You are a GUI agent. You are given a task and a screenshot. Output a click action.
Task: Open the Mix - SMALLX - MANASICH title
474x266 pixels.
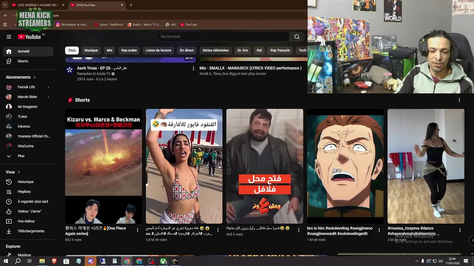(x=250, y=68)
